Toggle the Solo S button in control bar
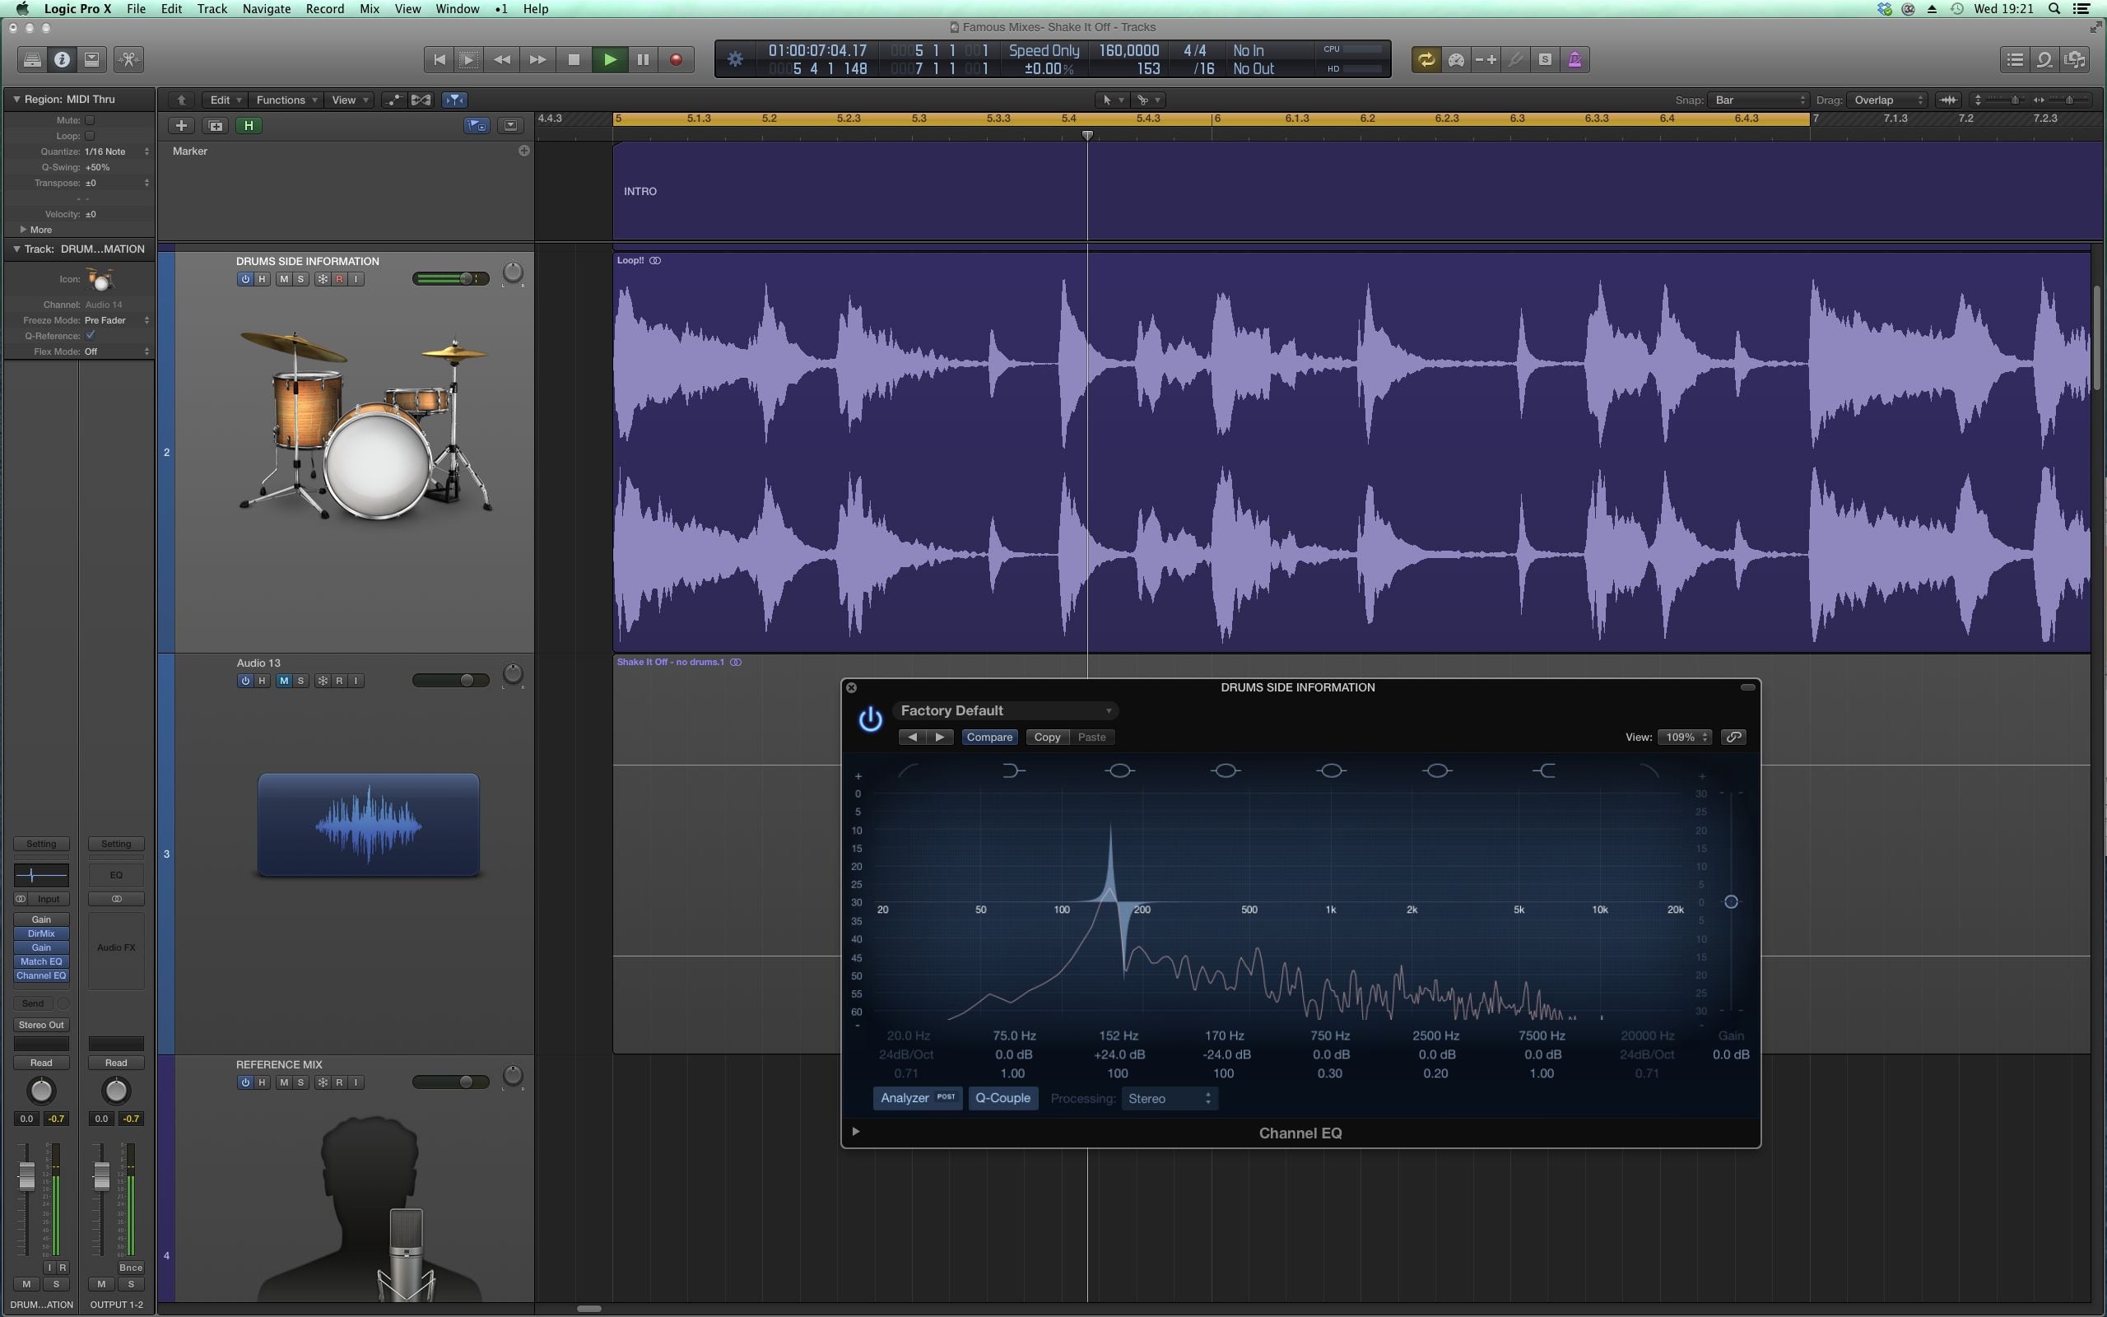This screenshot has height=1317, width=2107. [x=1545, y=59]
